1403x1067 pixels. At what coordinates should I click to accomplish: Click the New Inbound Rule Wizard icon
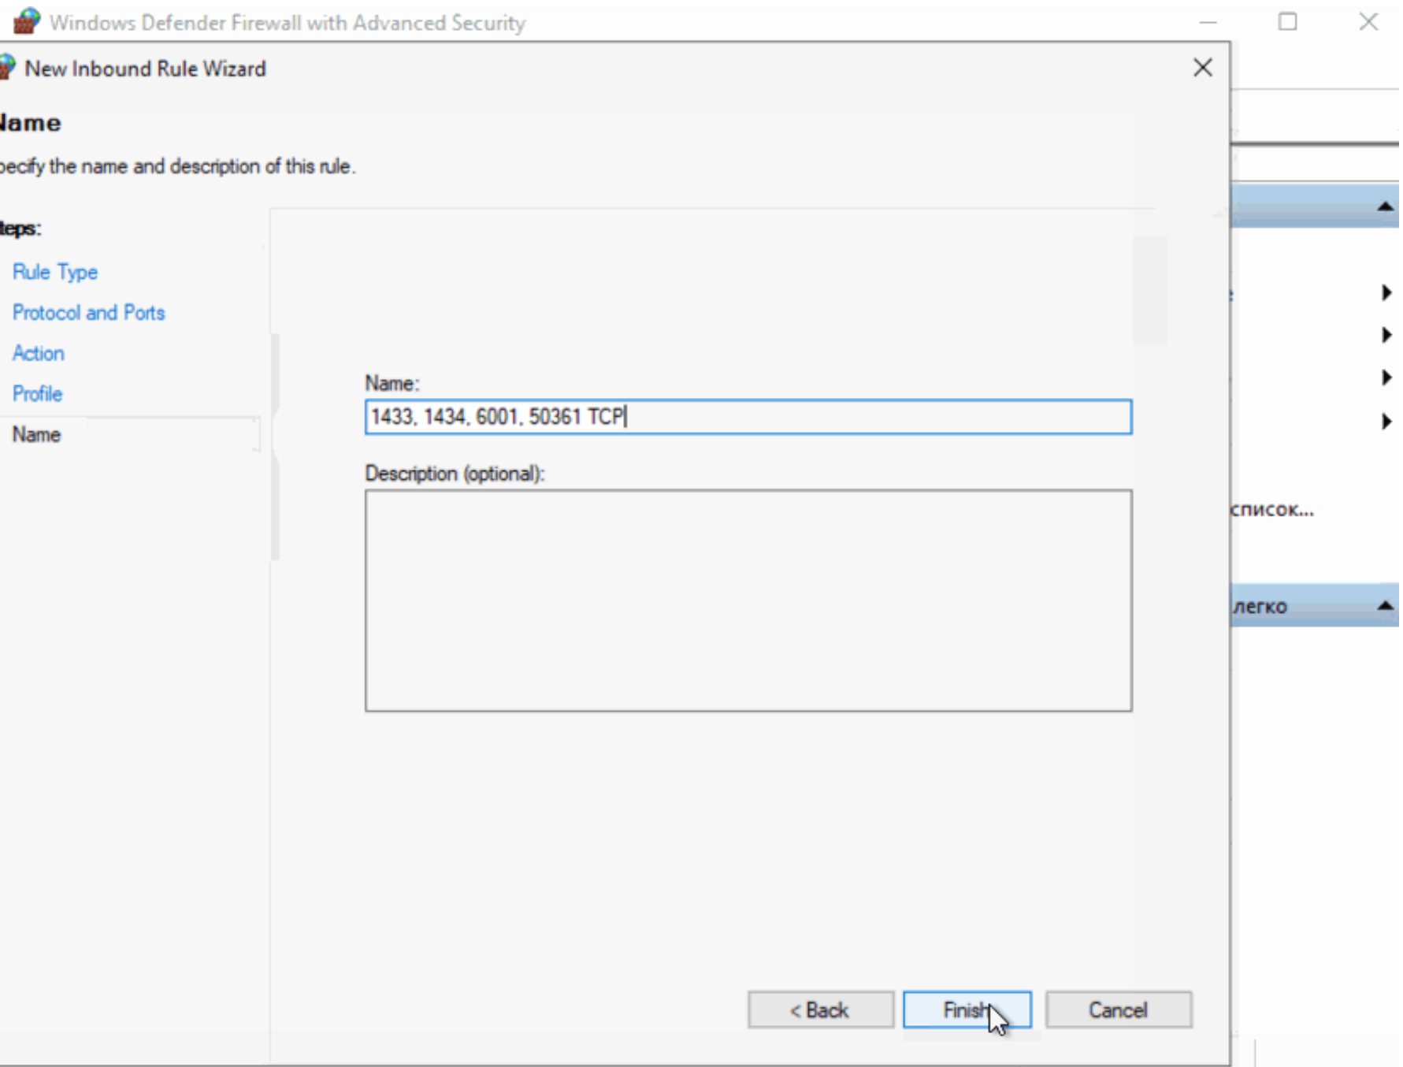[x=7, y=68]
